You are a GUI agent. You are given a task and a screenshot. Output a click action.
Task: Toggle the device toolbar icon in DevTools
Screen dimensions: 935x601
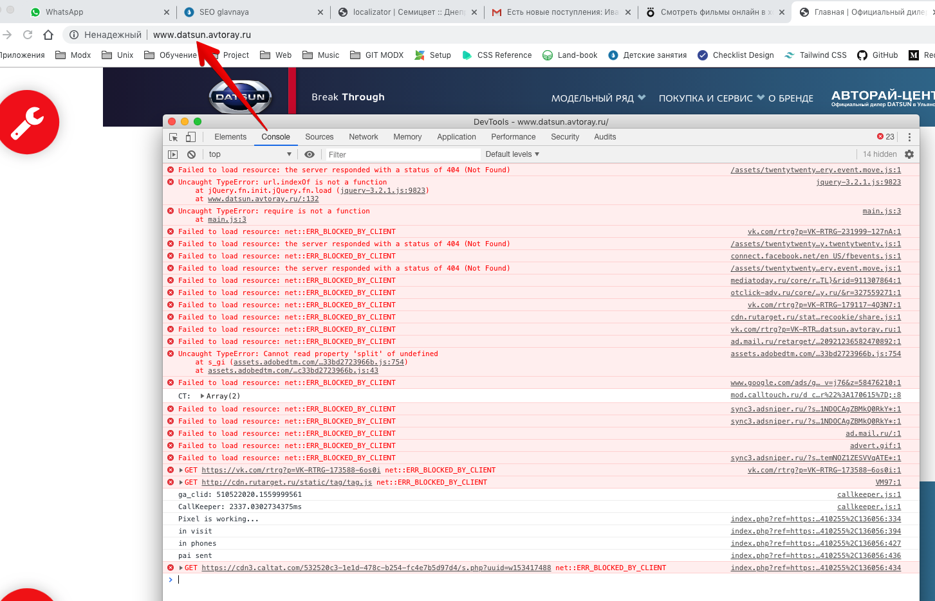[x=190, y=137]
